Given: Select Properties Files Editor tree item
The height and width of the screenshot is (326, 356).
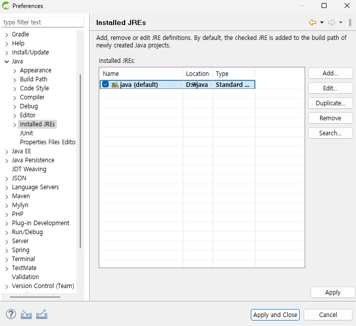Looking at the screenshot, I should point(47,142).
